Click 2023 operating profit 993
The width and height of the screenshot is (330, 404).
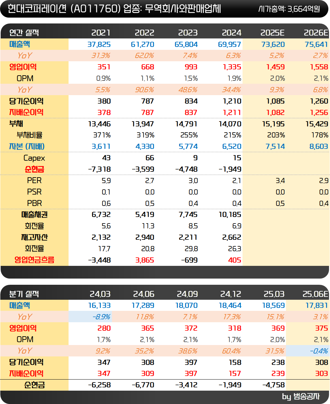pos(191,67)
